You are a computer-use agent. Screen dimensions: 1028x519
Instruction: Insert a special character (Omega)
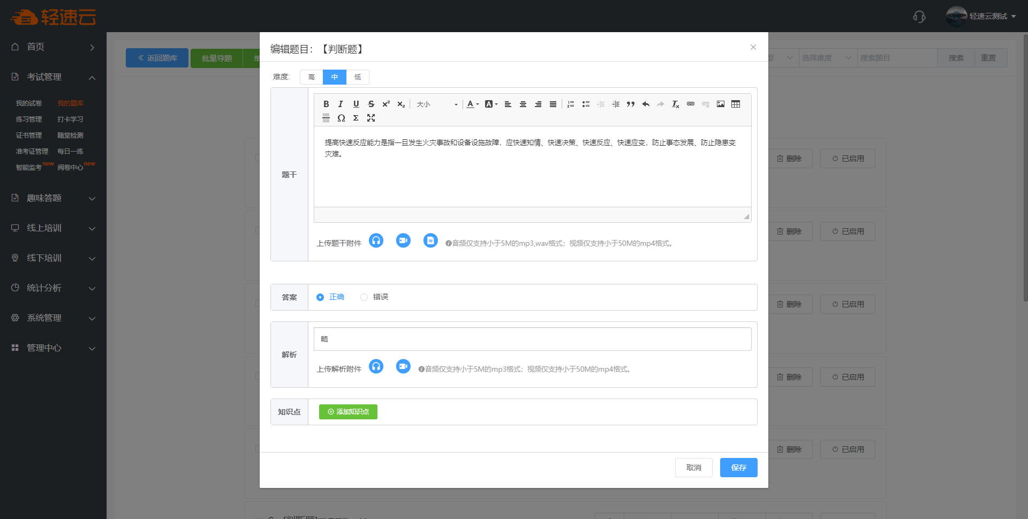point(341,118)
